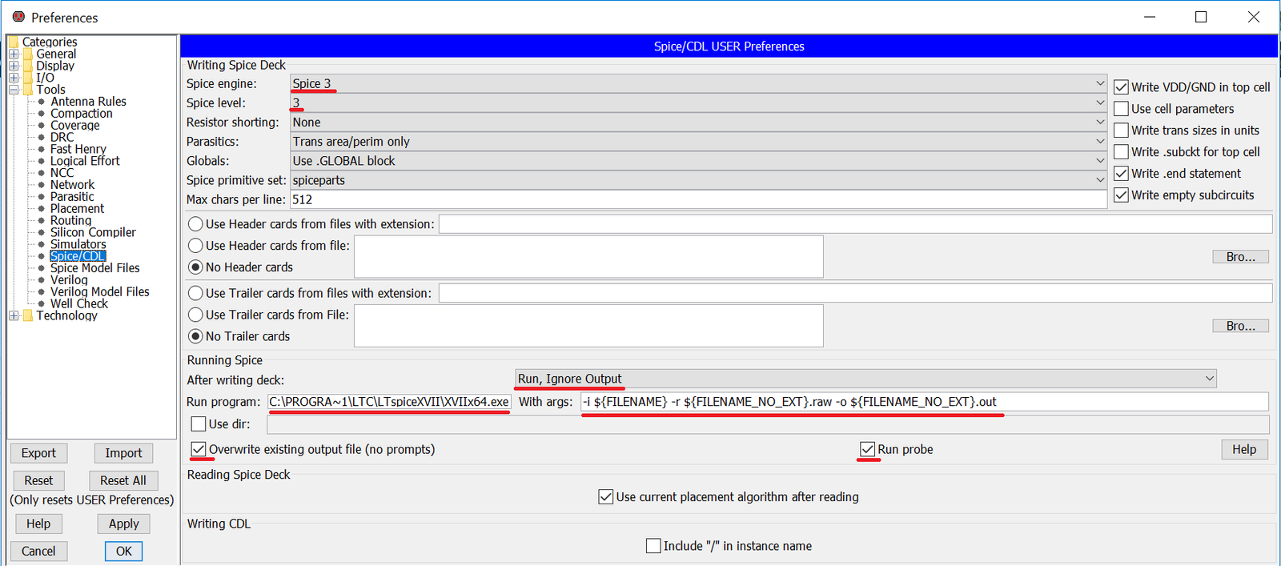This screenshot has height=566, width=1281.
Task: Enable Write trans sizes in units
Action: pyautogui.click(x=1121, y=130)
